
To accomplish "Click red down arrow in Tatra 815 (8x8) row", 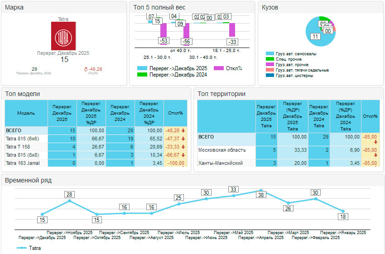I will [183, 155].
